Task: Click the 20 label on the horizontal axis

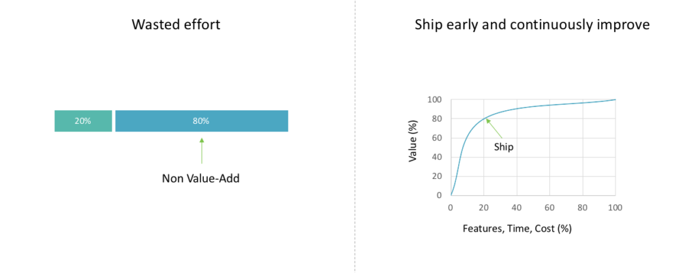Action: [483, 207]
